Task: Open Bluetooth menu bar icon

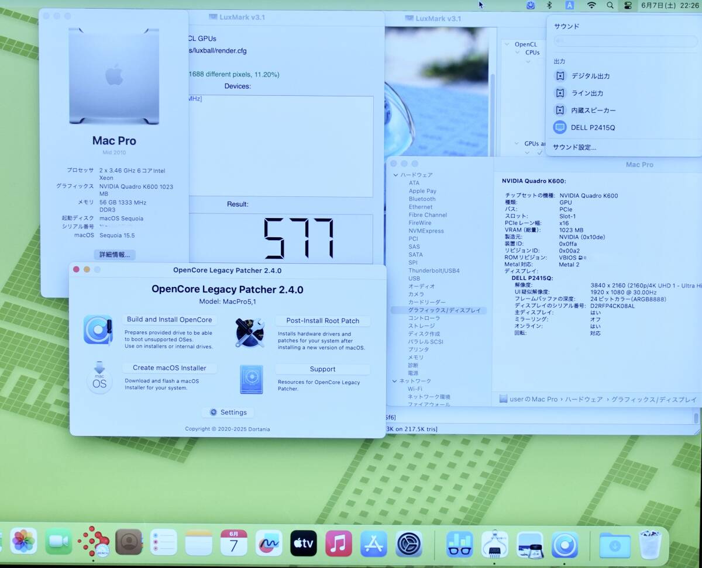Action: [x=549, y=5]
